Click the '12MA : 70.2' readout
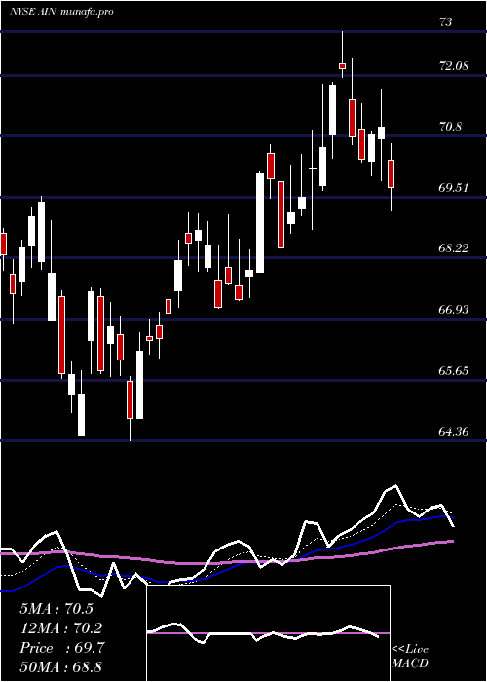This screenshot has height=682, width=487. point(62,628)
